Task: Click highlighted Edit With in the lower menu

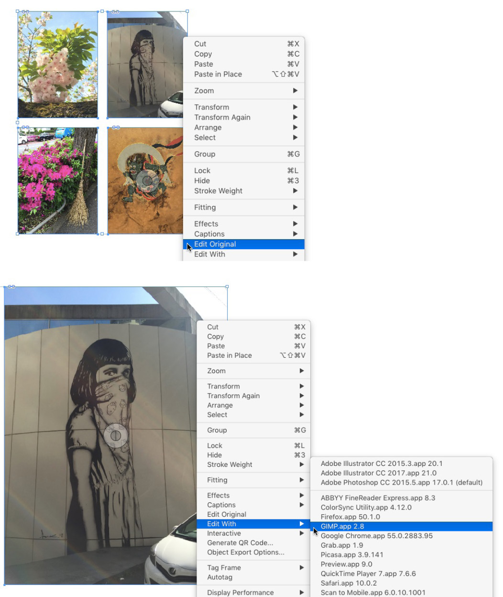Action: pos(253,524)
